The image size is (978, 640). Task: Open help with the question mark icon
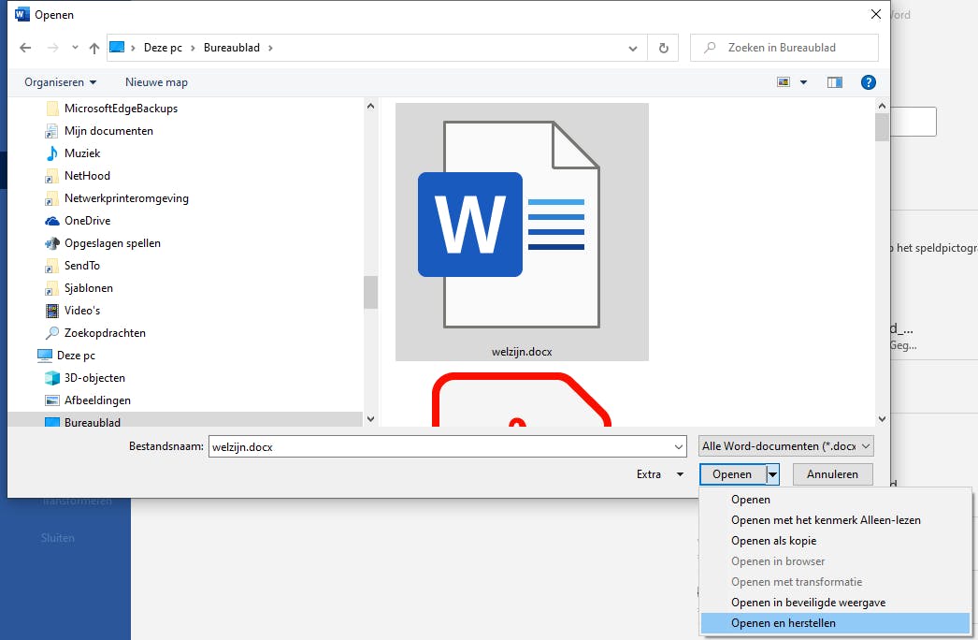tap(869, 82)
